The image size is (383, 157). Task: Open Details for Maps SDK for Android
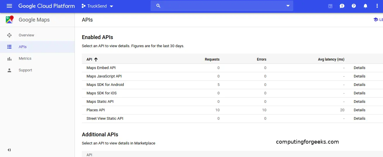(359, 85)
